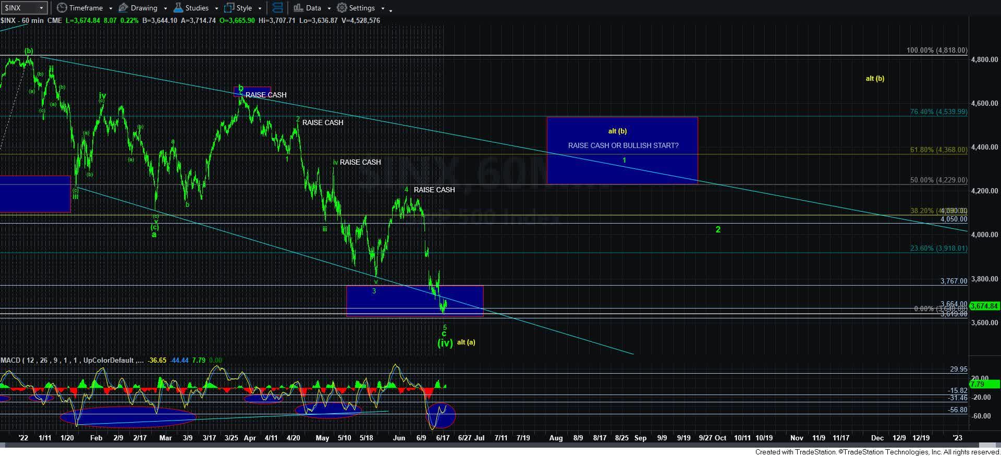Select the "alt (a)" yellow wave label
Screen dimensions: 1001x456
(466, 342)
